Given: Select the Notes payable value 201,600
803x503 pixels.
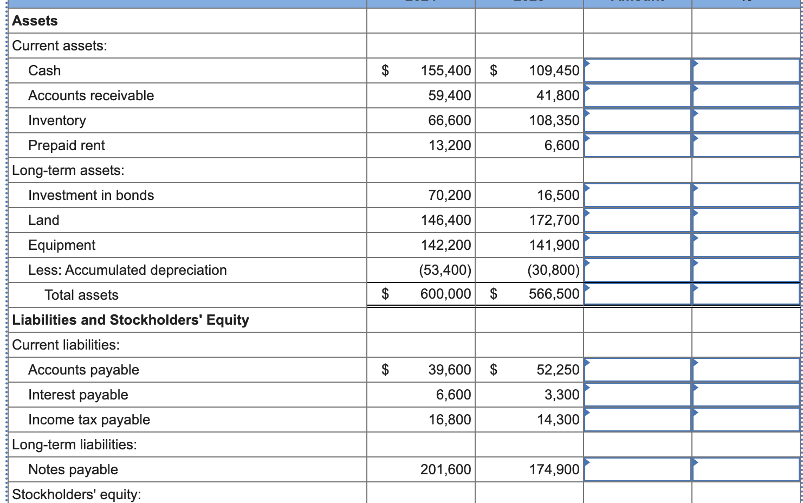Looking at the screenshot, I should pyautogui.click(x=446, y=469).
